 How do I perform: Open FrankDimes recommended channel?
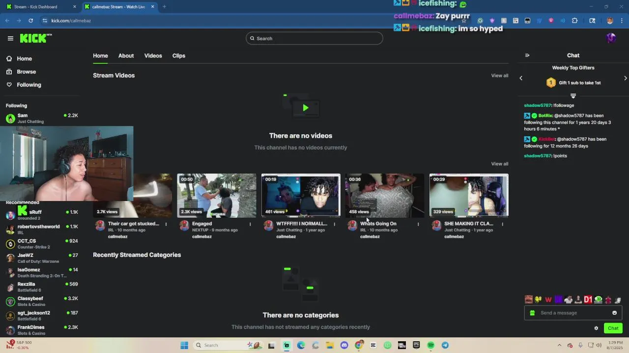[x=42, y=330]
